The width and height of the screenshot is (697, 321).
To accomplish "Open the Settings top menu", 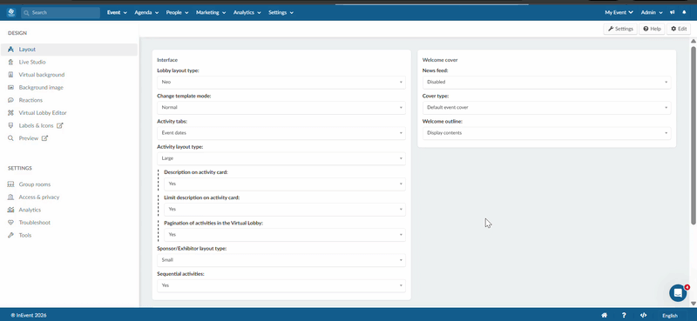I will 281,12.
